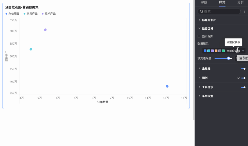Toggle the 坐标轴 switch off
Viewport: 248px width, 146px height.
pyautogui.click(x=243, y=69)
